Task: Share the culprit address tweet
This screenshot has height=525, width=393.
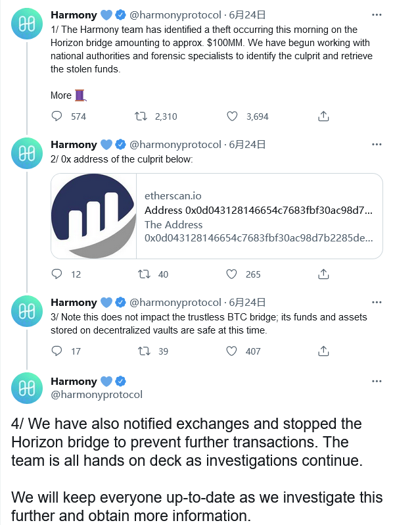Action: (x=323, y=274)
